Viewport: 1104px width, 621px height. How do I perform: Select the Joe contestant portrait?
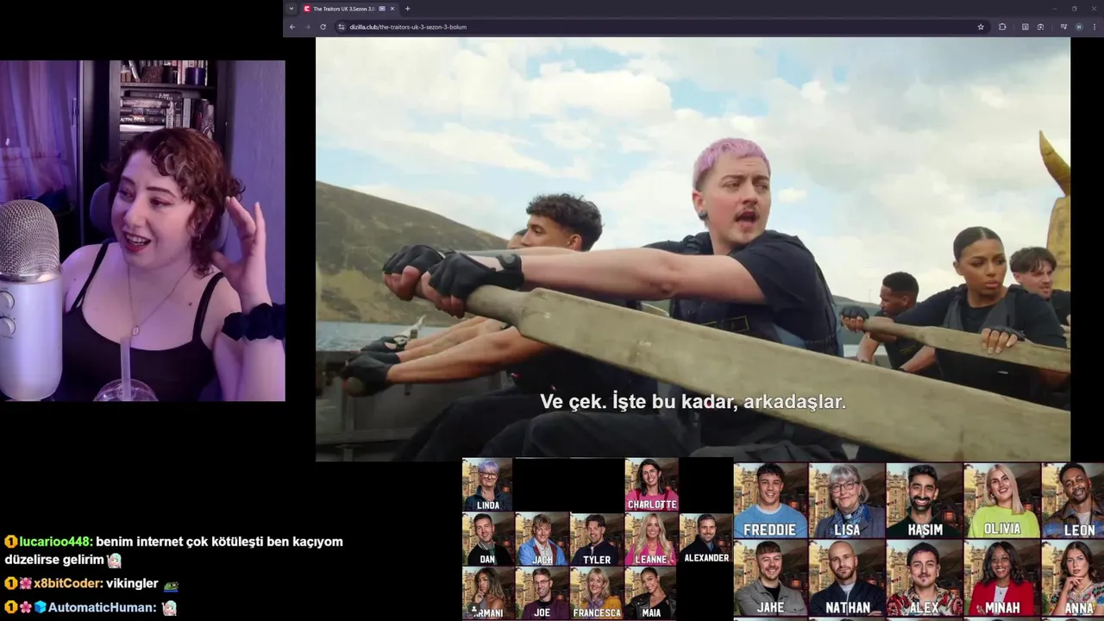coord(542,593)
